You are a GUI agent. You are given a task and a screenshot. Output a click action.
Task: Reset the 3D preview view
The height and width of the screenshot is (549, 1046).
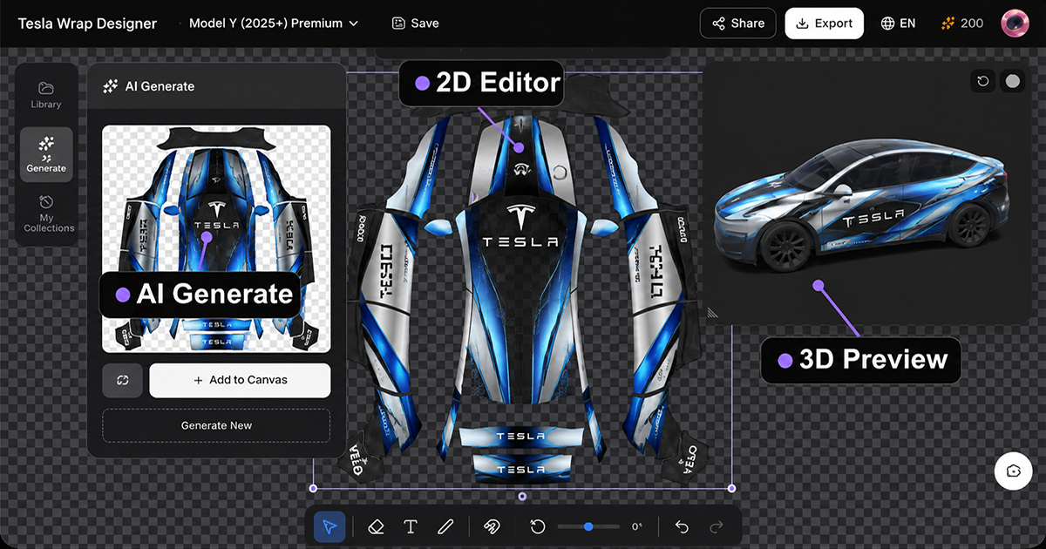983,81
